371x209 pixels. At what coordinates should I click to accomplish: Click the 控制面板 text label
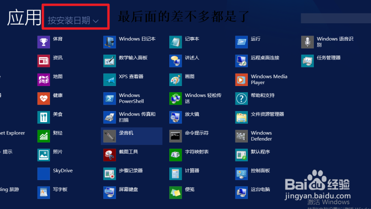(x=261, y=171)
